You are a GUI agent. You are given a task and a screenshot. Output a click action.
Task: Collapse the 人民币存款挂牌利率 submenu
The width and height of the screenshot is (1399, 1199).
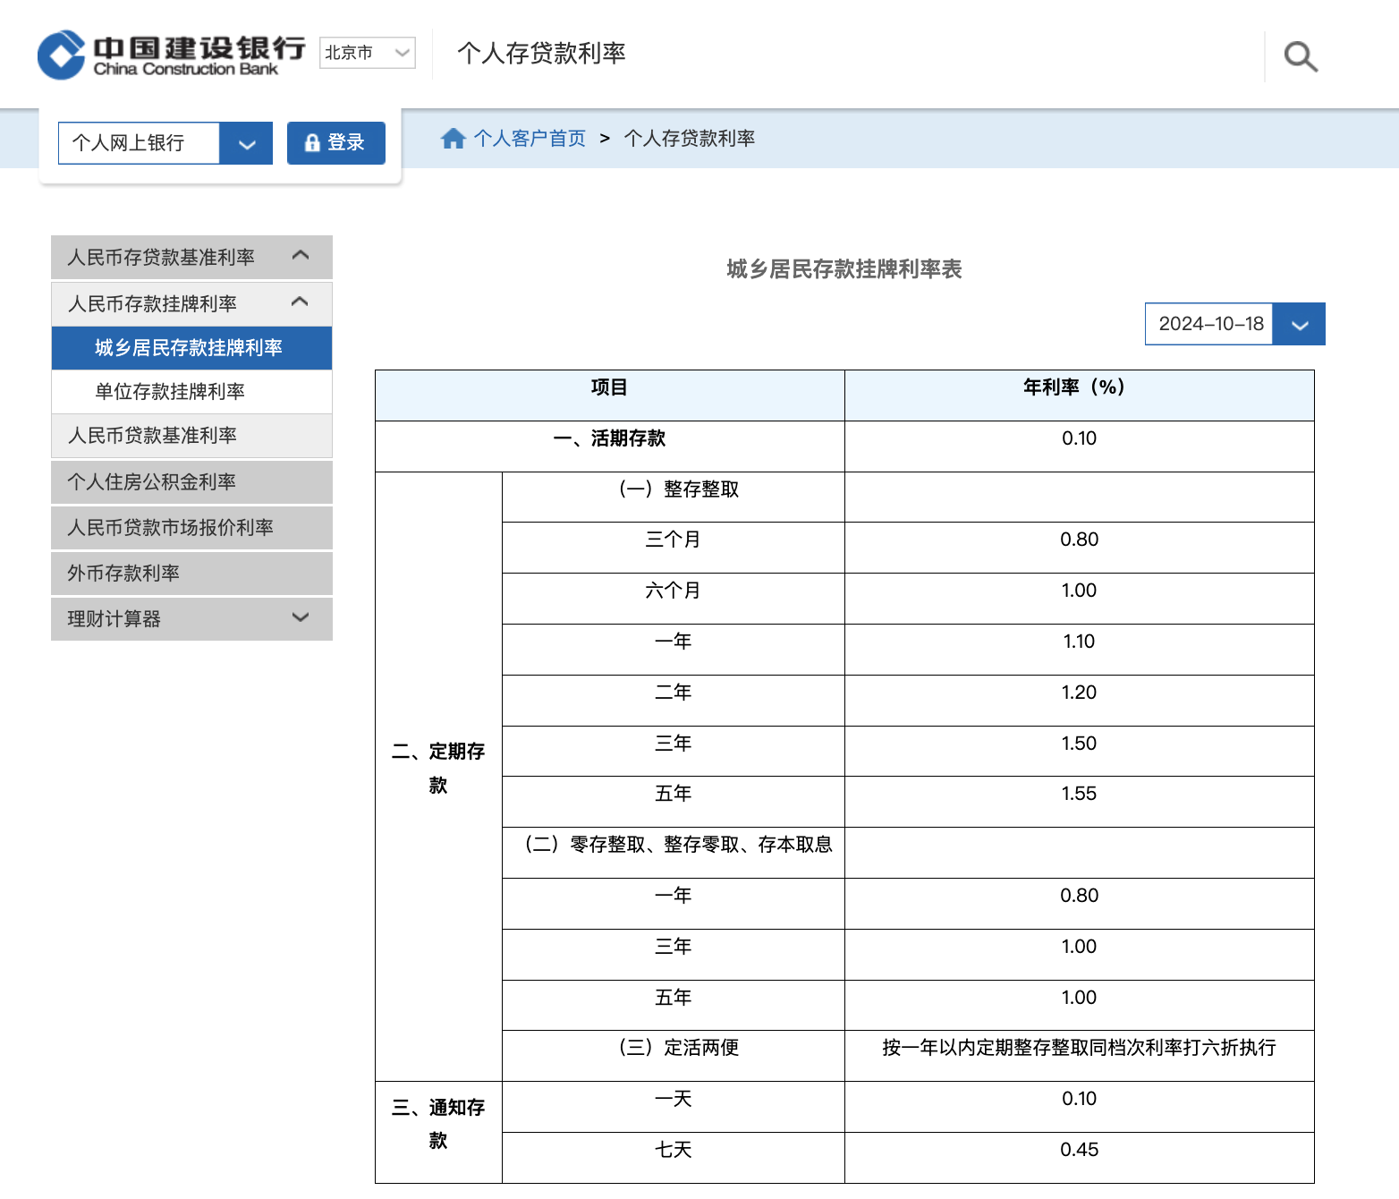pos(301,302)
